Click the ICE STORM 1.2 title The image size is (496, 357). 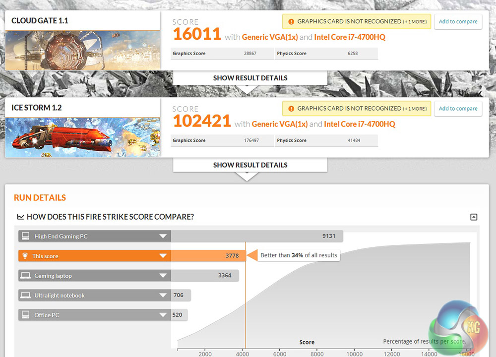point(37,108)
